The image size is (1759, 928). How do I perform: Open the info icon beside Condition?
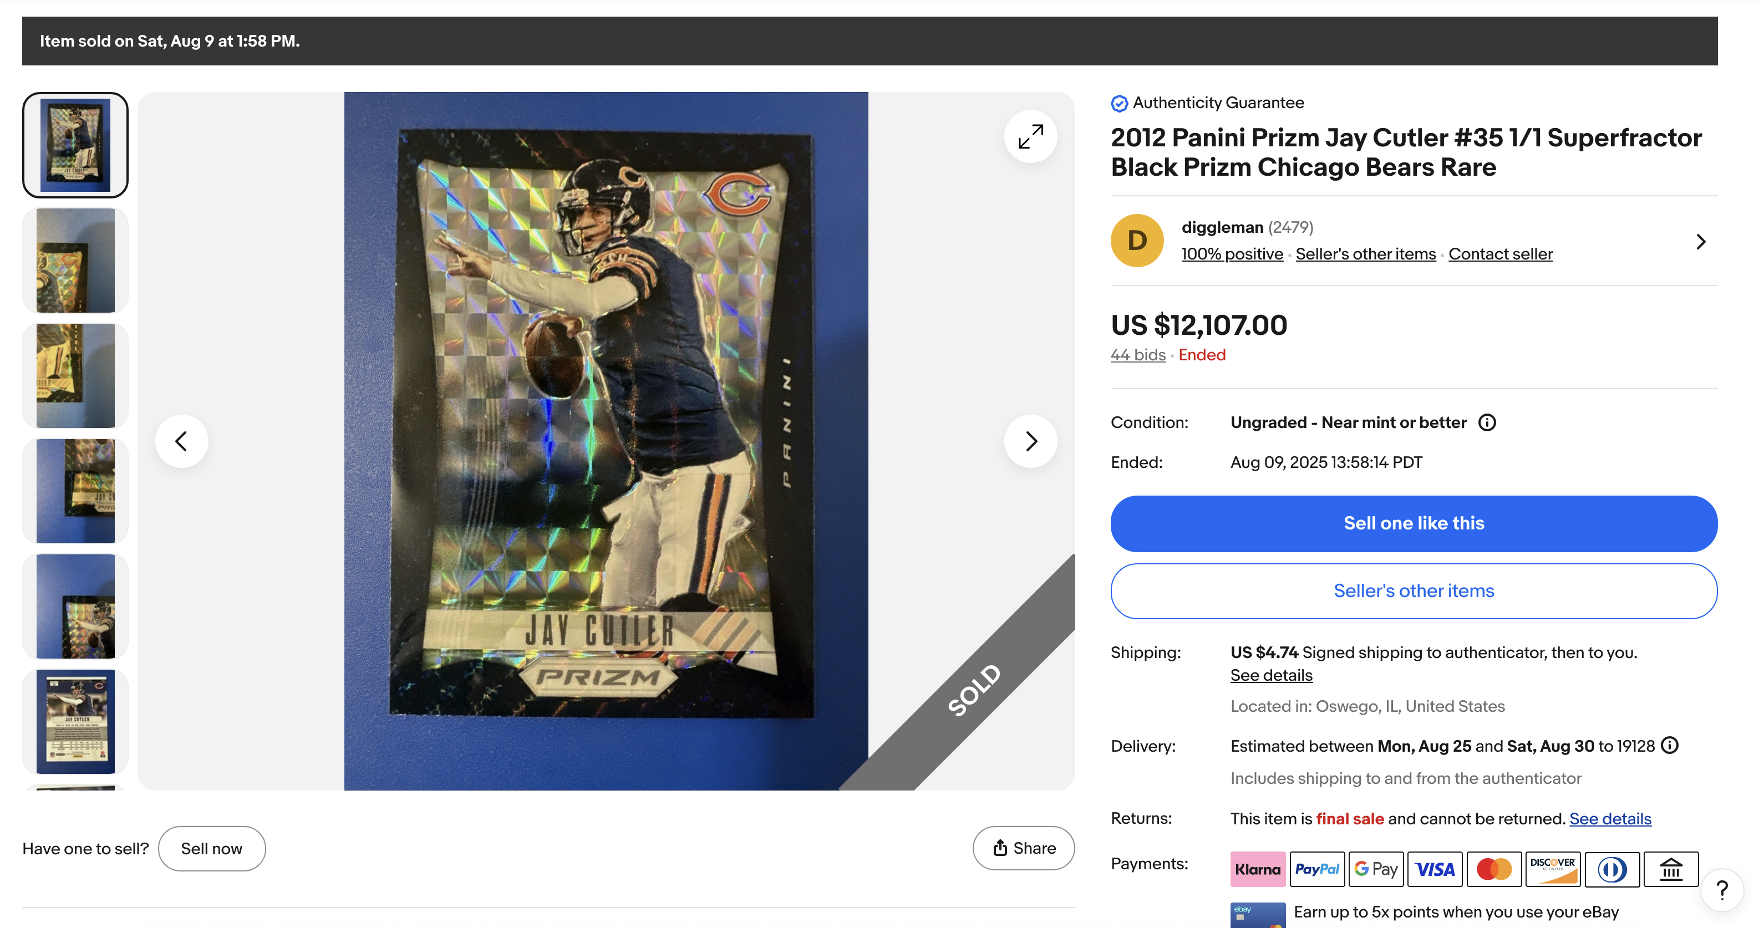(x=1487, y=422)
